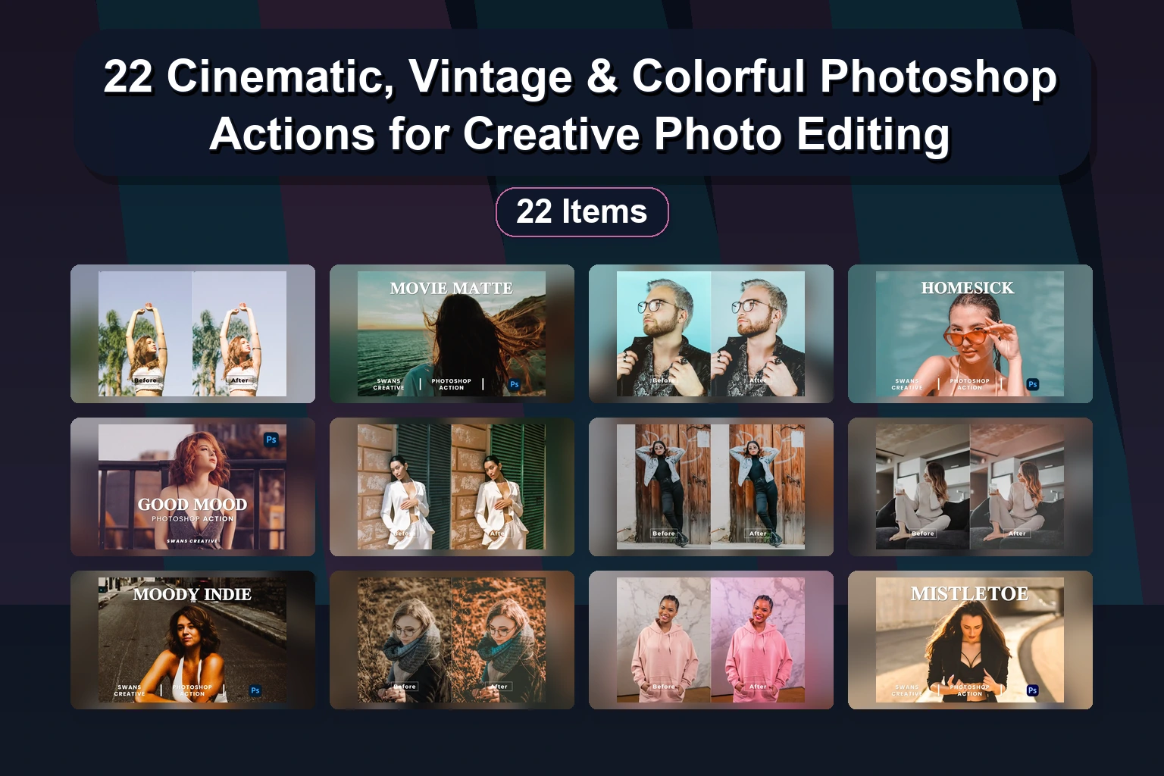The width and height of the screenshot is (1164, 776).
Task: Click Photoshop Action label on Movie Matte
Action: pyautogui.click(x=452, y=384)
